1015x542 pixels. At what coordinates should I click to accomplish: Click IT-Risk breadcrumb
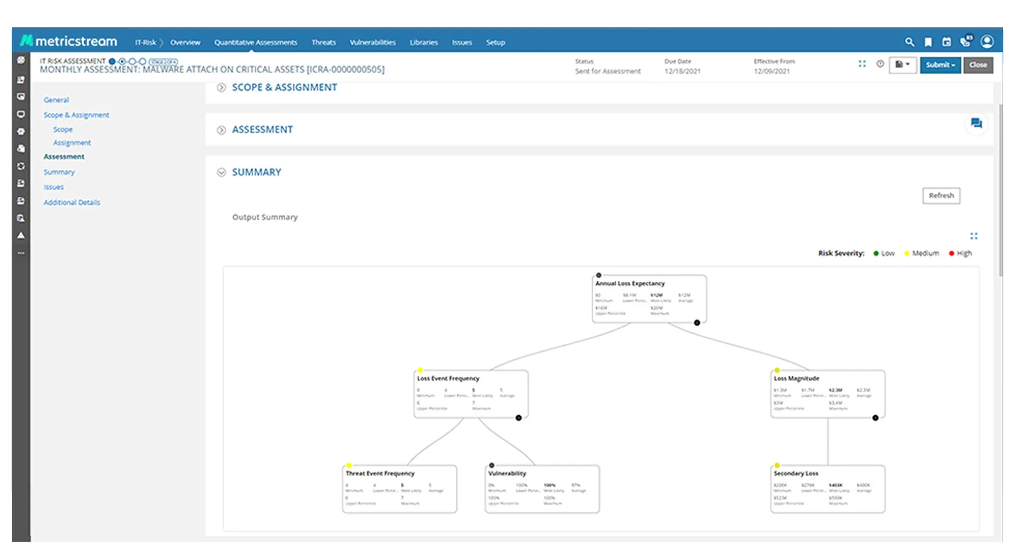click(145, 43)
